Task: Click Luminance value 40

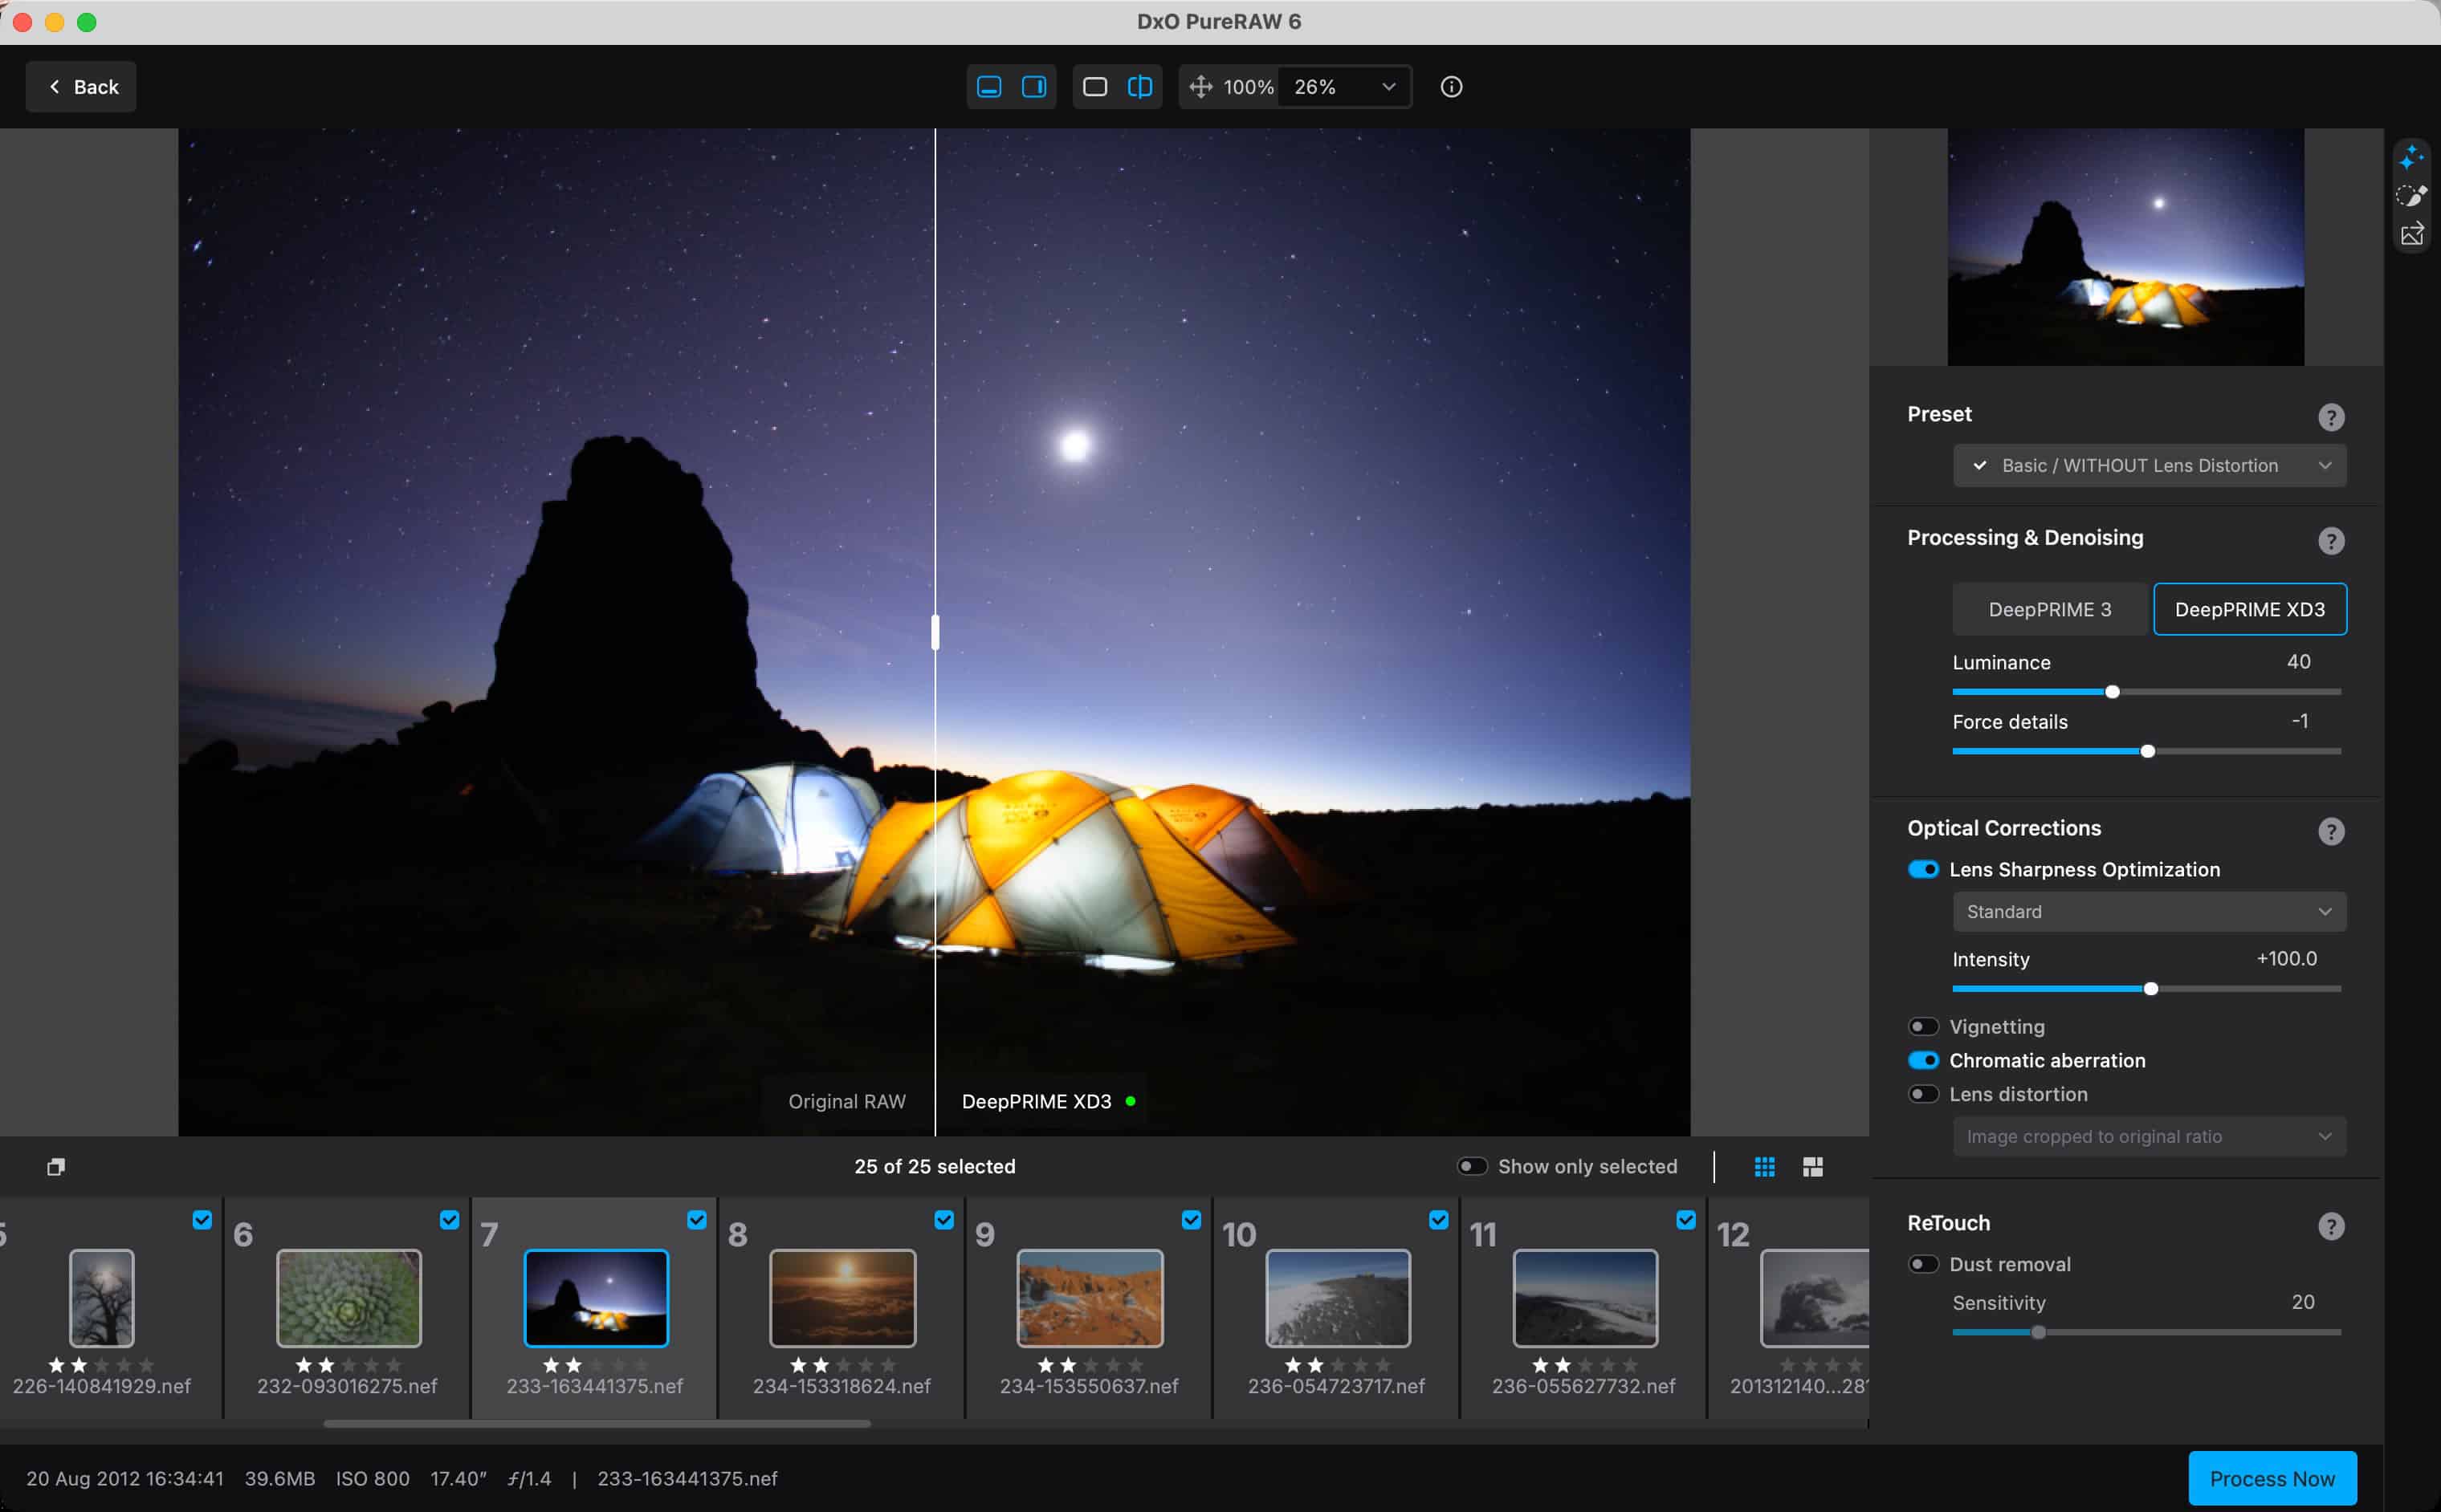Action: 2298,661
